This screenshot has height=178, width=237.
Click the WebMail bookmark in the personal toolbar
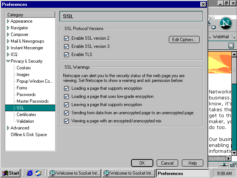point(221,37)
